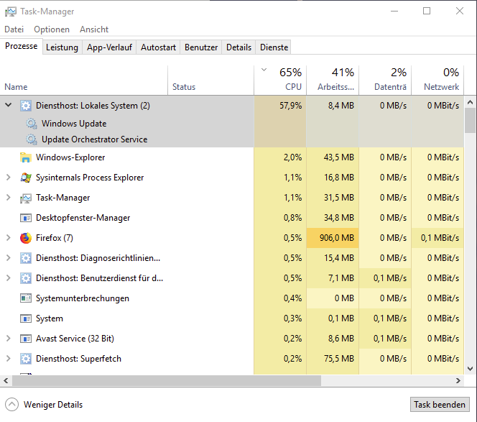Switch to the Details tab
This screenshot has width=477, height=422.
[239, 47]
